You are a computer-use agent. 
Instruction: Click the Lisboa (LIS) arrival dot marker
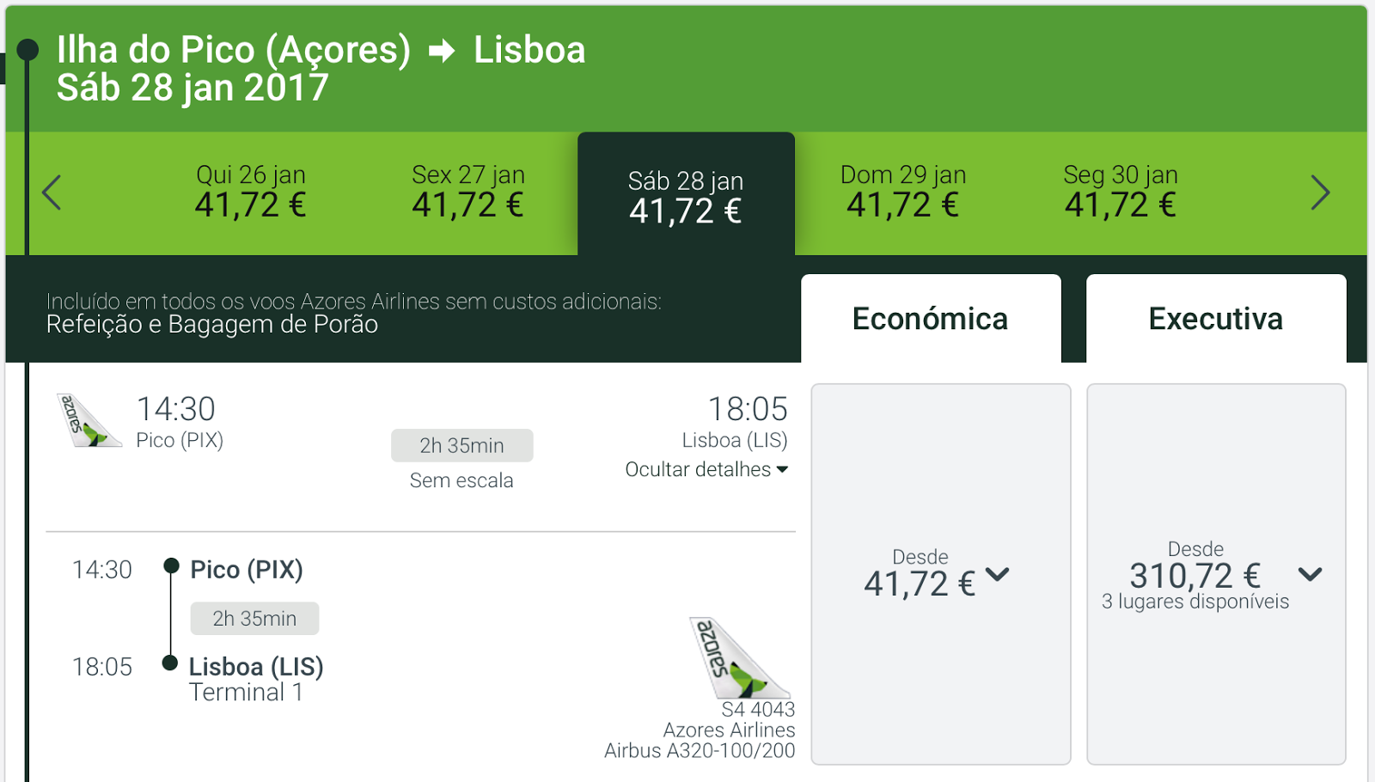pos(170,663)
